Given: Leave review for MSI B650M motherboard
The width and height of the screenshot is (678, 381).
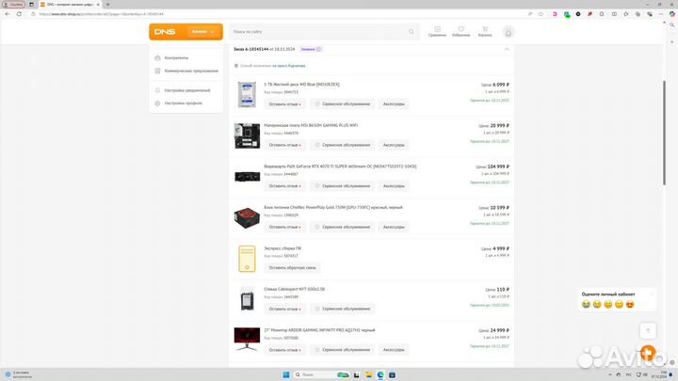Looking at the screenshot, I should tap(284, 145).
